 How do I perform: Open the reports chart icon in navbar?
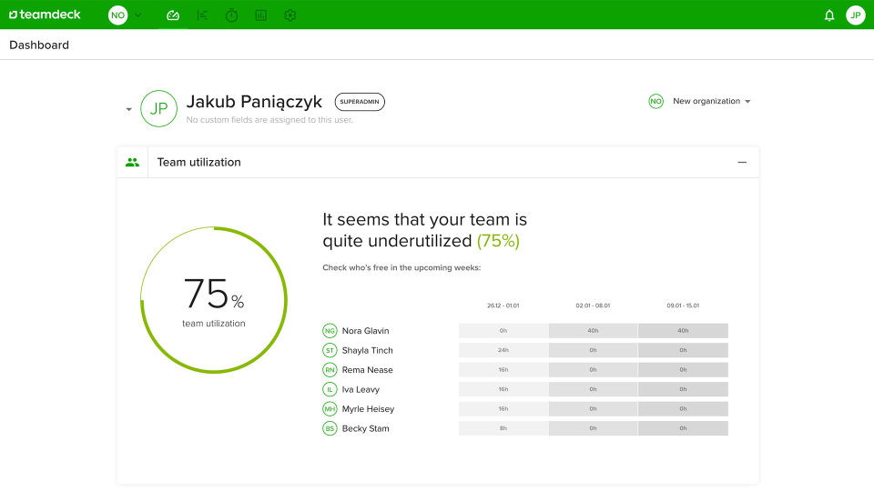click(x=261, y=15)
